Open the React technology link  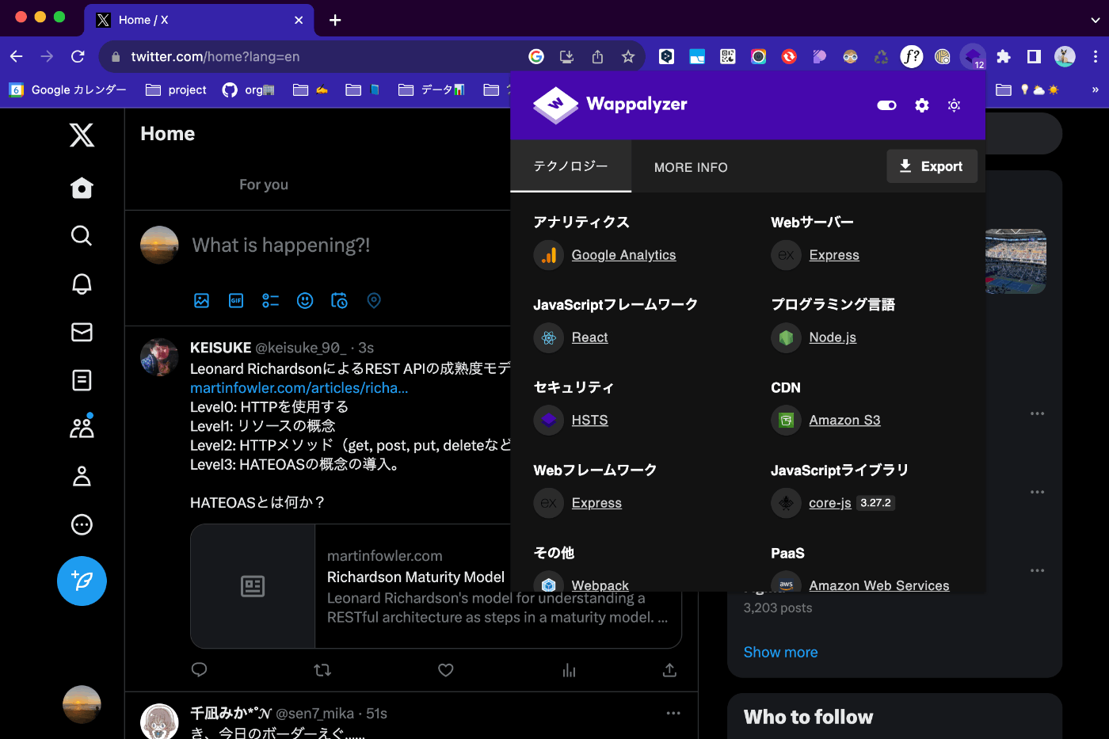click(x=589, y=337)
